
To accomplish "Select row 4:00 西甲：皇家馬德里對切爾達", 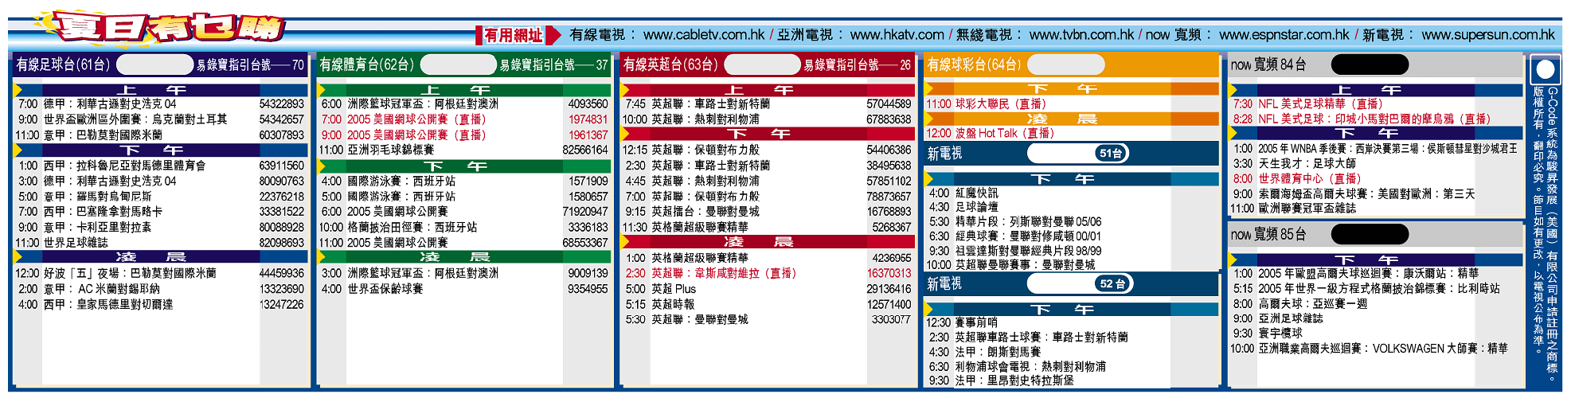I will [x=160, y=304].
